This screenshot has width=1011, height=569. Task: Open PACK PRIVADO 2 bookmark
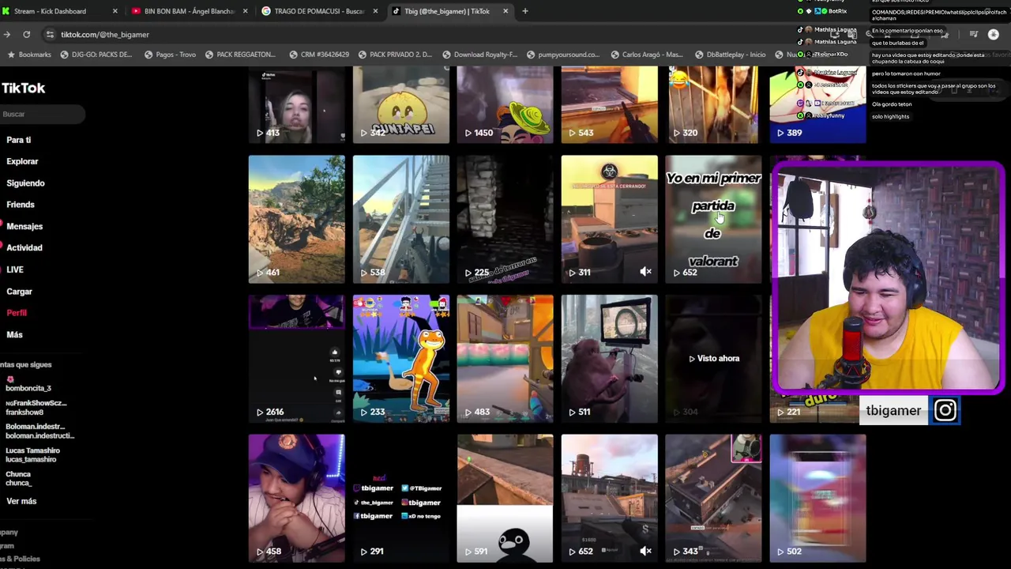(394, 55)
